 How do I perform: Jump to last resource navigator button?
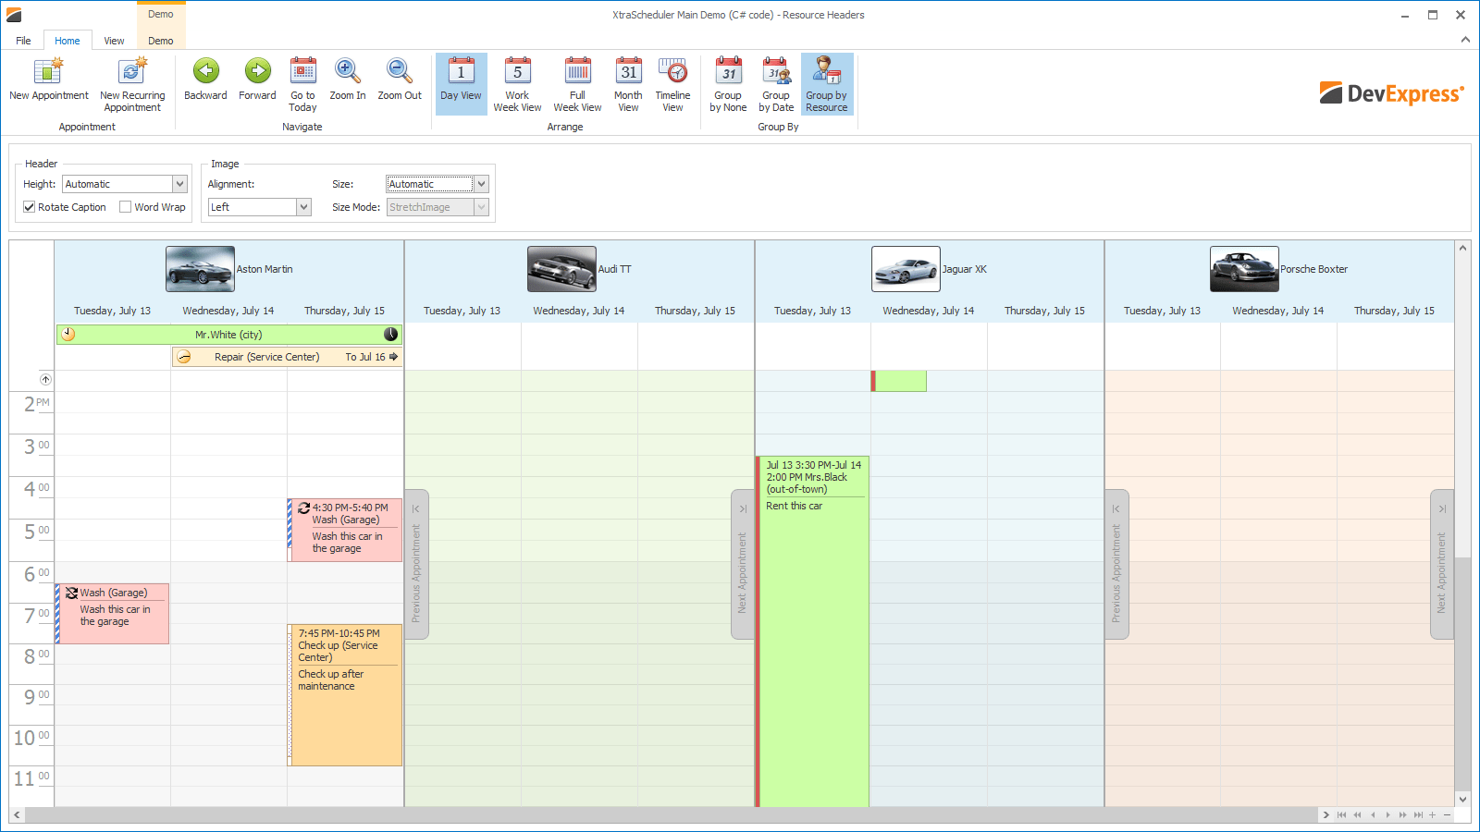pos(1418,815)
